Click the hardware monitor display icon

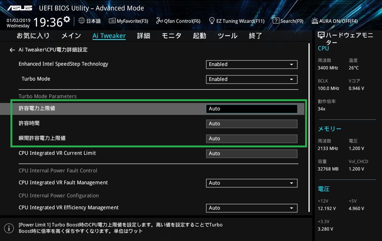pyautogui.click(x=321, y=35)
